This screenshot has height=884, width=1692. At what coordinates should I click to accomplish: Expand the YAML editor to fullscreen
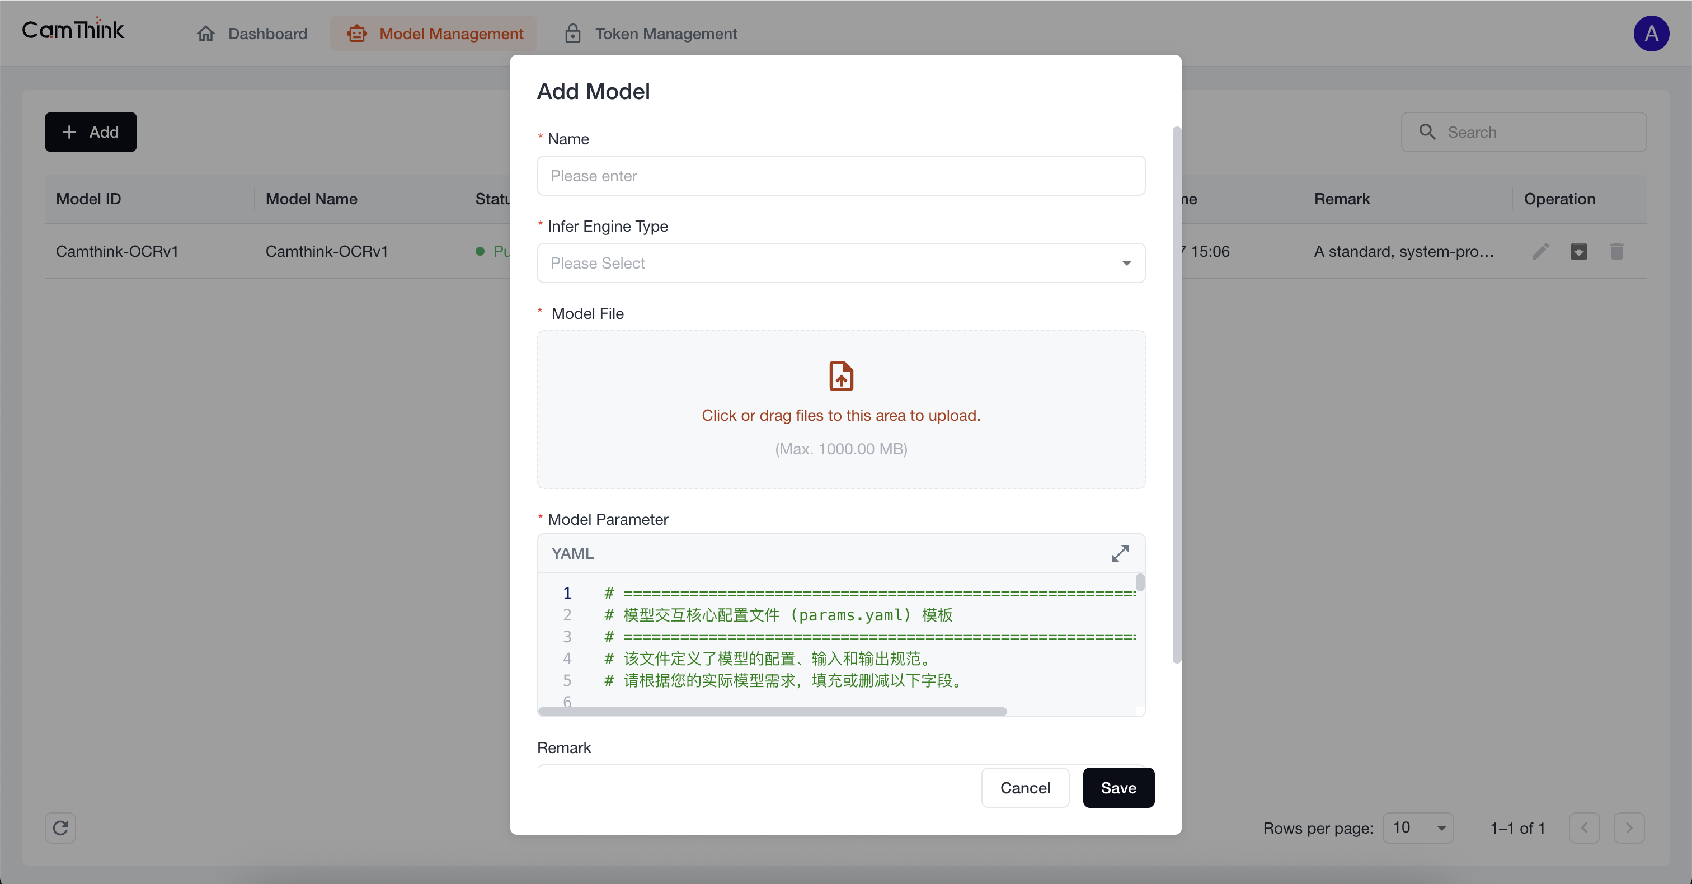tap(1119, 553)
